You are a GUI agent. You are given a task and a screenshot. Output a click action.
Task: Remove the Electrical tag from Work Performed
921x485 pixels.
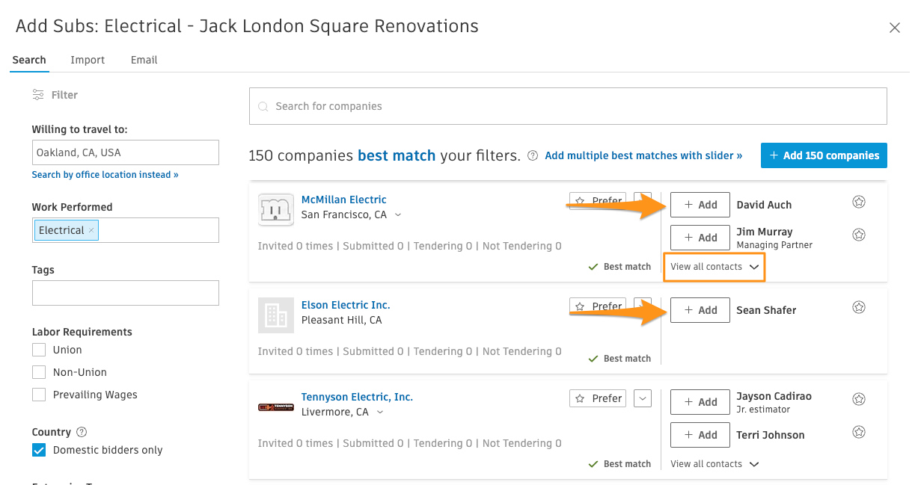click(x=91, y=230)
